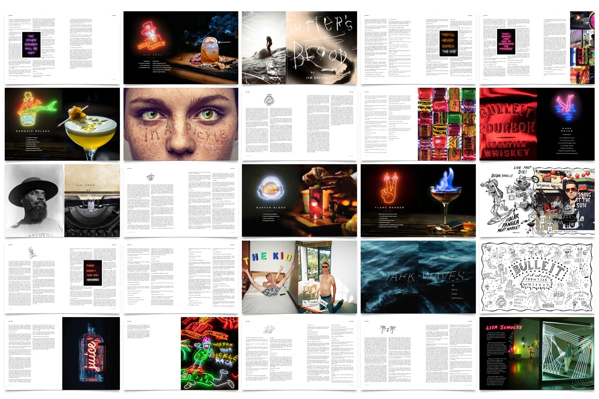Open spread with "understand the impossible" neon sign

point(537,48)
